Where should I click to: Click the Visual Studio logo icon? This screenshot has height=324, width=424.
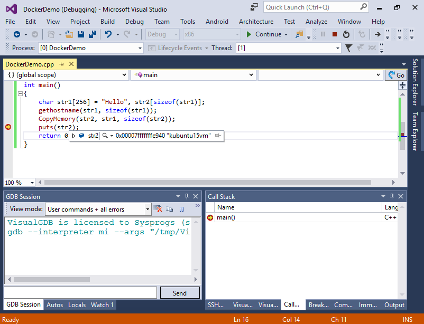pyautogui.click(x=12, y=9)
